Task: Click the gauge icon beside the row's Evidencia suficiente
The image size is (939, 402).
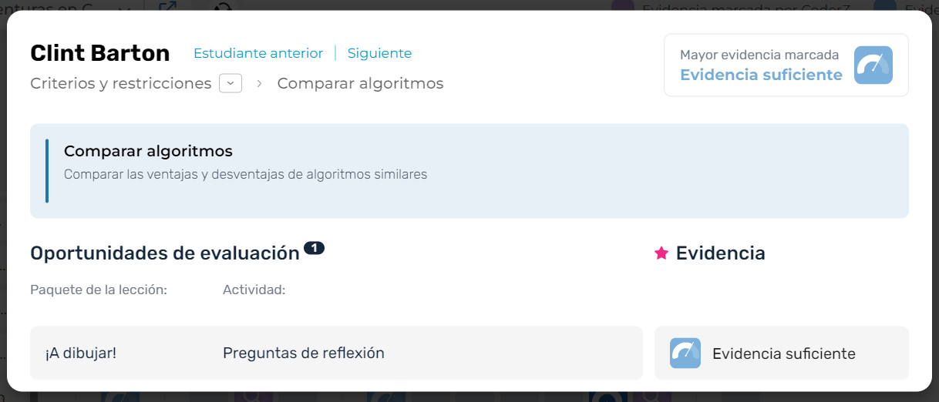Action: [x=685, y=353]
